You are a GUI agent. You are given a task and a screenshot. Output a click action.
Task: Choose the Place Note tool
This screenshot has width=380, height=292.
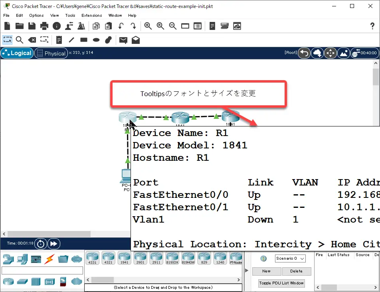[59, 40]
